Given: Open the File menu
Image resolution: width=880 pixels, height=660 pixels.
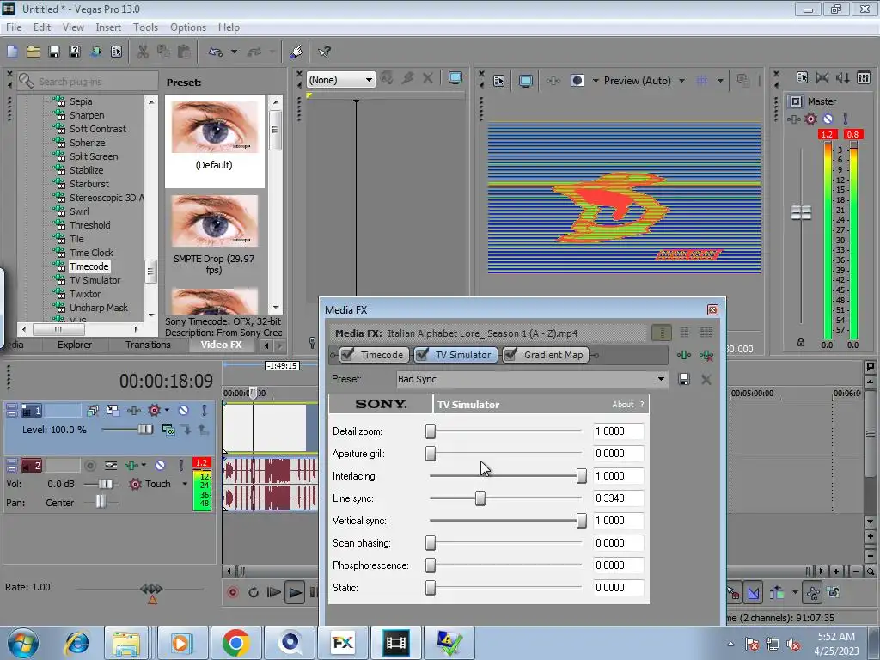Looking at the screenshot, I should pos(14,27).
